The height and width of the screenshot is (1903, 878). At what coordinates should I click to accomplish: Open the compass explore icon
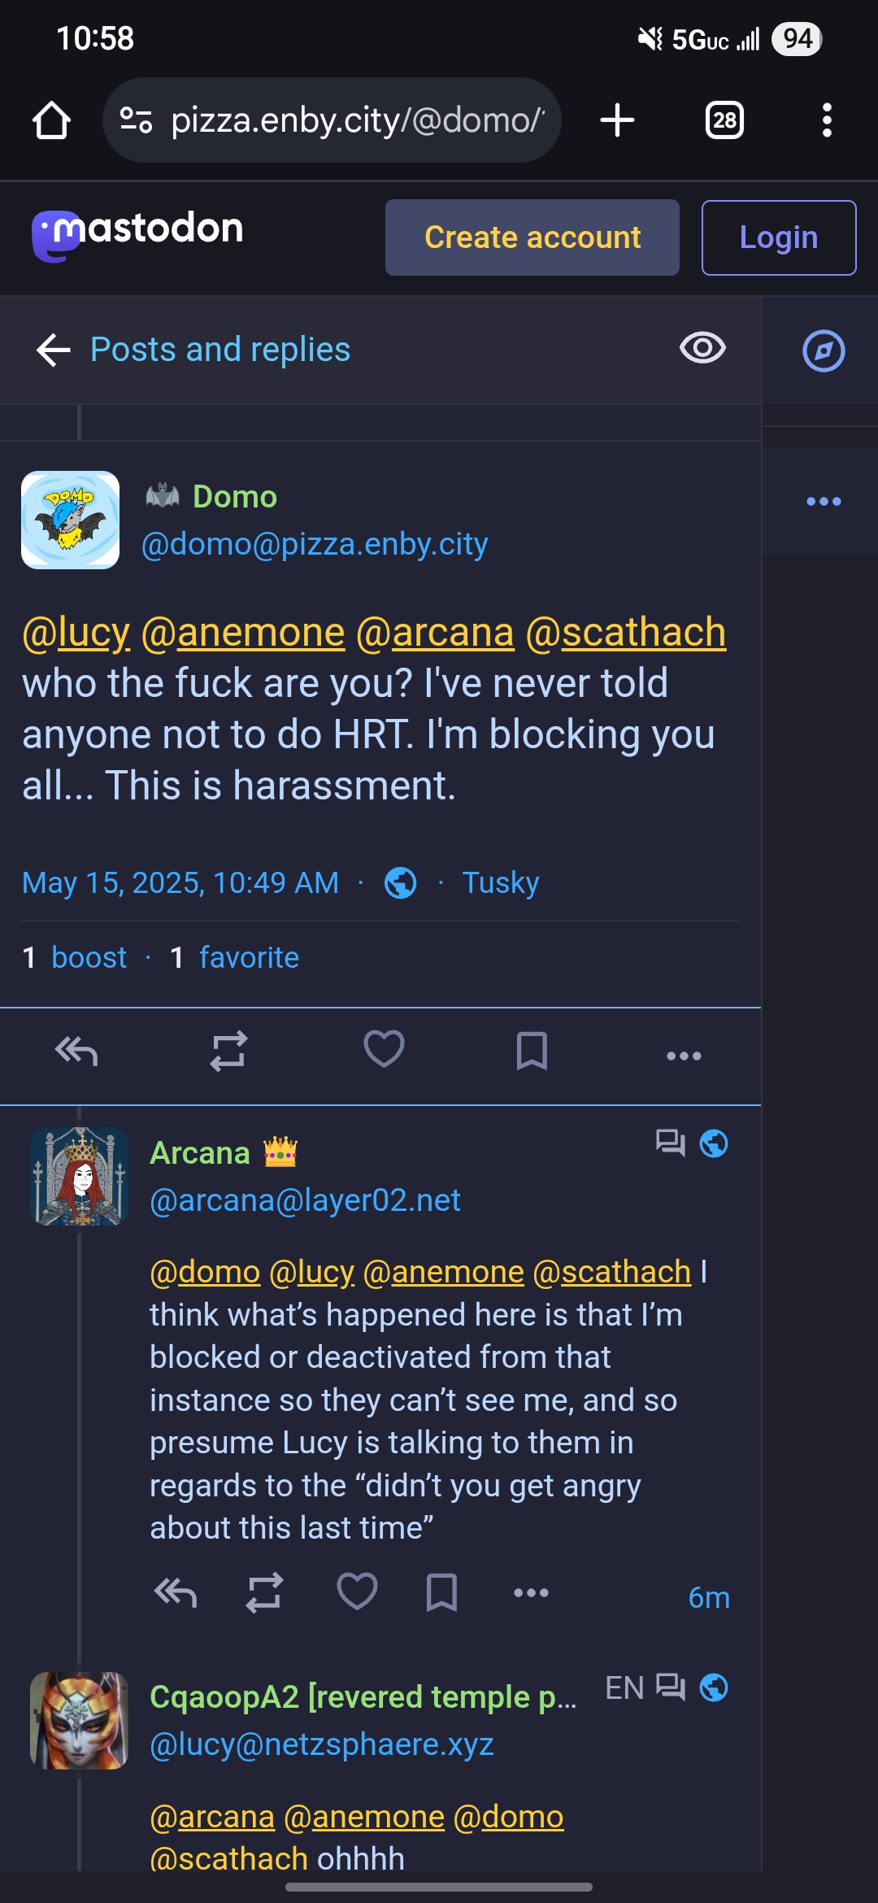(x=824, y=351)
